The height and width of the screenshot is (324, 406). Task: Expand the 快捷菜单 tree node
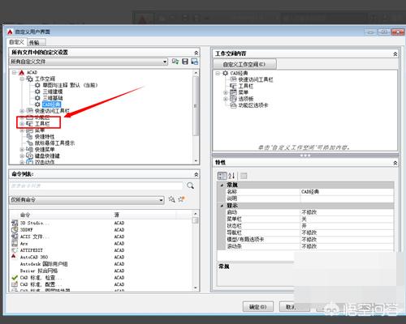point(22,150)
